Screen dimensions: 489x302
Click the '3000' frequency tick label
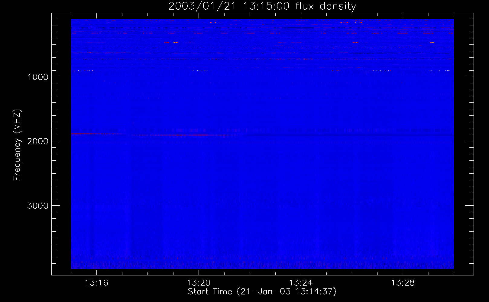(38, 206)
